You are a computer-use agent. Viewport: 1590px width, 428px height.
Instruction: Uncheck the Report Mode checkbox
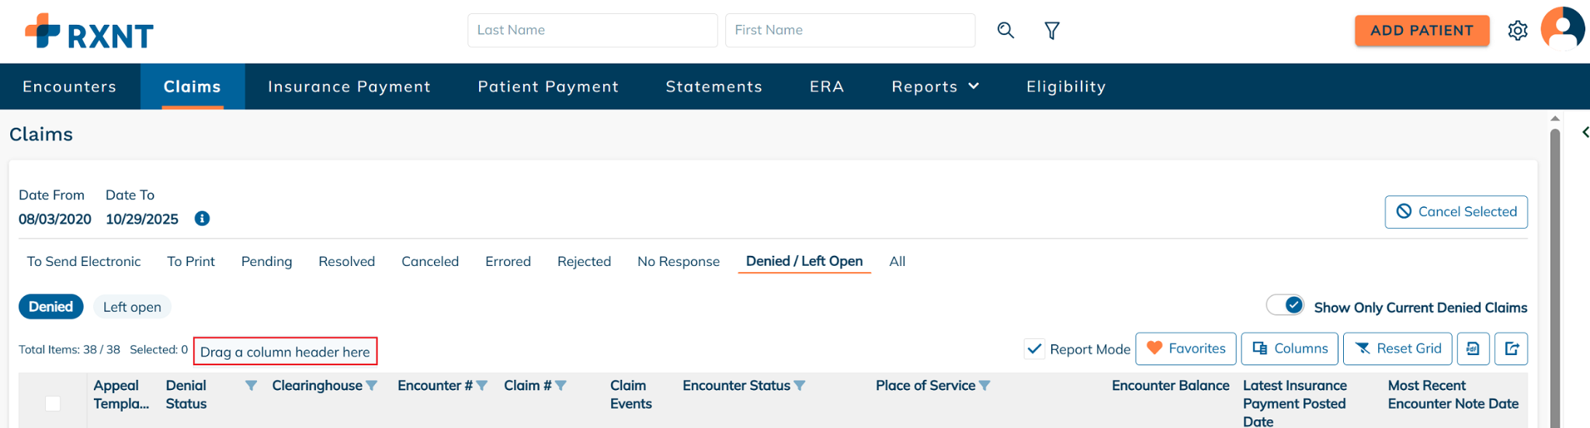(1034, 349)
